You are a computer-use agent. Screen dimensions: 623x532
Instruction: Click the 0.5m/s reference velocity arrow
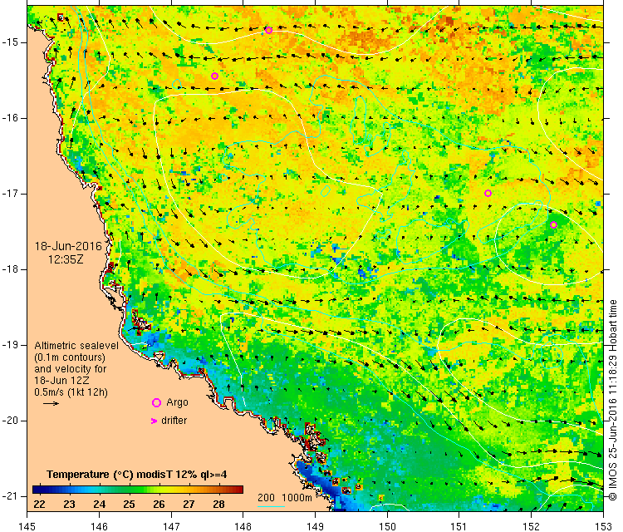(51, 404)
